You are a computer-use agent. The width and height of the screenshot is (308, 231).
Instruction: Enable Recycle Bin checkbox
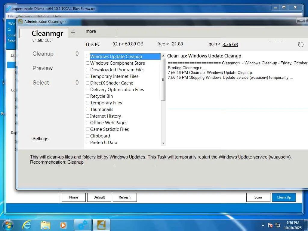pyautogui.click(x=88, y=96)
